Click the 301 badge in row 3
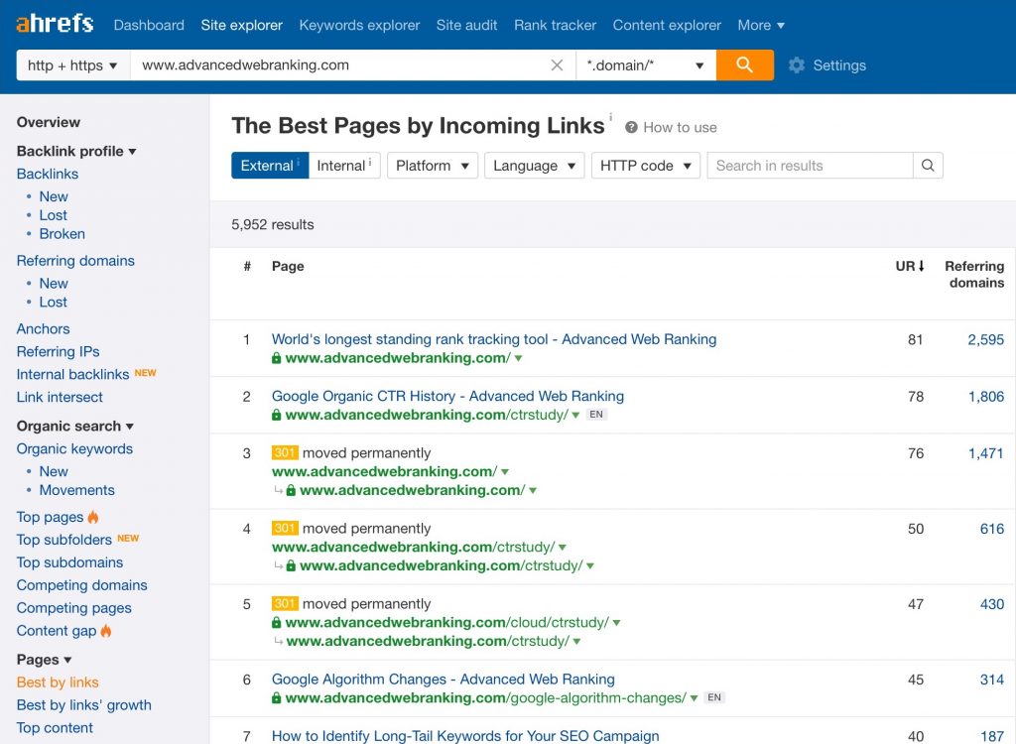 (285, 452)
